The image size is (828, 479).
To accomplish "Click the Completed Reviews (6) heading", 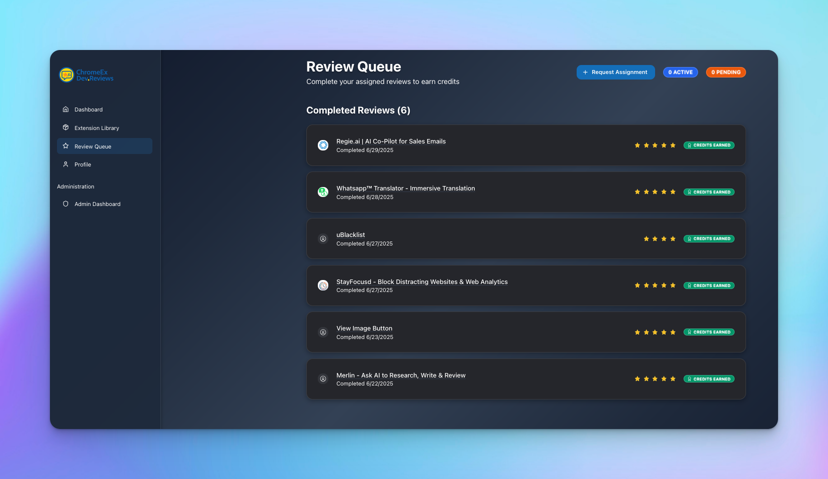I will [358, 110].
